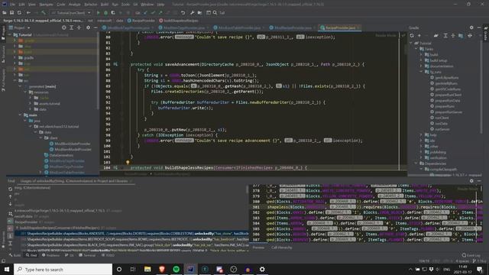The width and height of the screenshot is (489, 275).
Task: Click the undo/rollback arrow toolbar icon
Action: coord(183,13)
